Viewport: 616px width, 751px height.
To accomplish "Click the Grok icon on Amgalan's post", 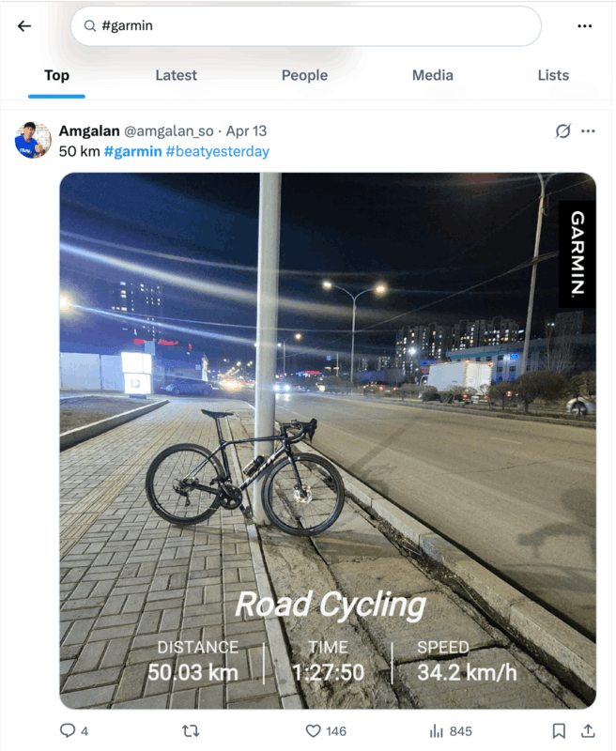I will point(562,130).
